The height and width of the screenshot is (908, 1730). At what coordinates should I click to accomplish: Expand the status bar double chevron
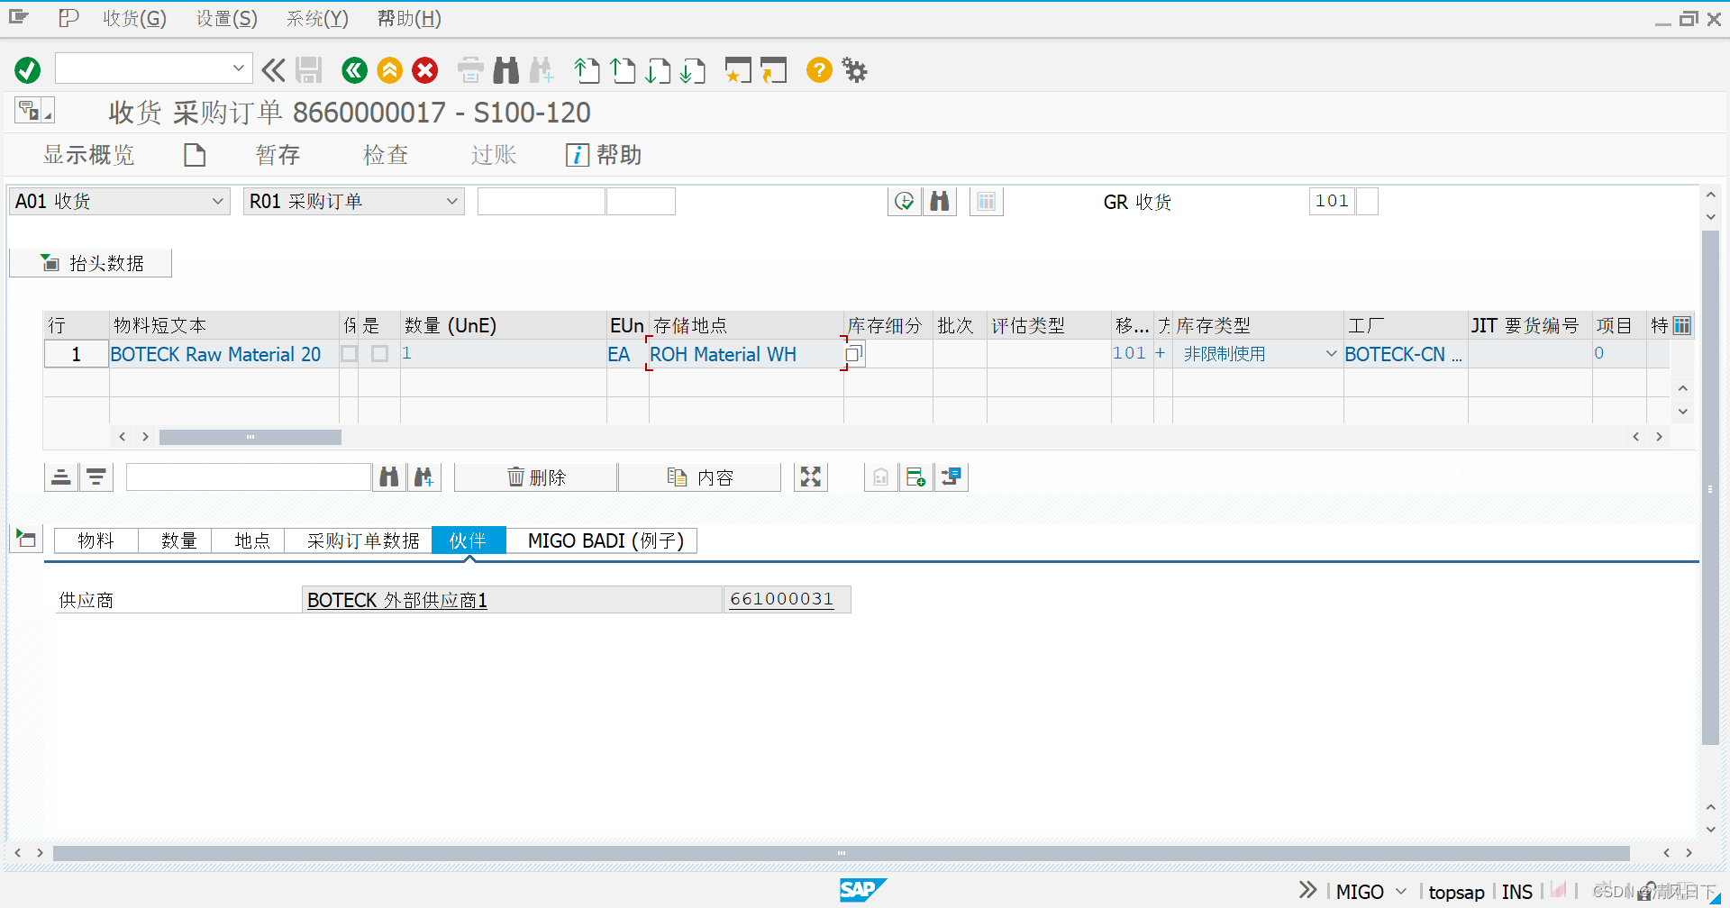tap(1307, 891)
